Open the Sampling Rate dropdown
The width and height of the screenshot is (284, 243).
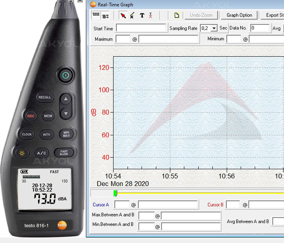click(214, 28)
